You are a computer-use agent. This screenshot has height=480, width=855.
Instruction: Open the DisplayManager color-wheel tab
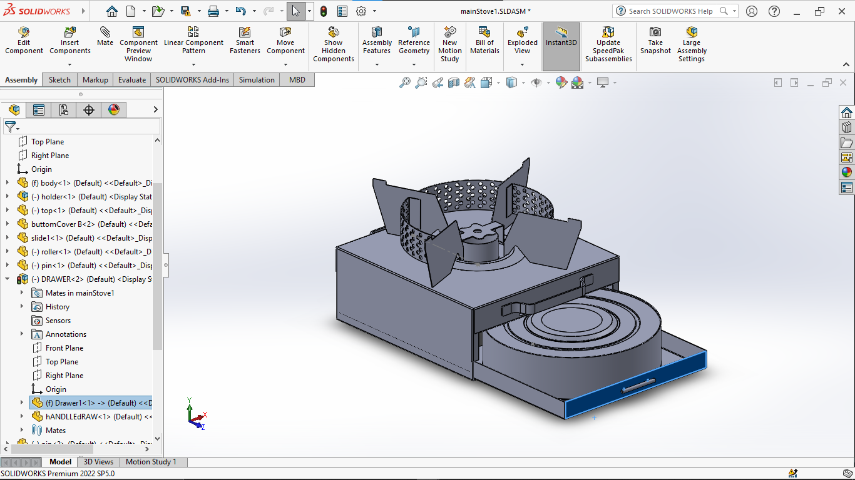tap(113, 110)
